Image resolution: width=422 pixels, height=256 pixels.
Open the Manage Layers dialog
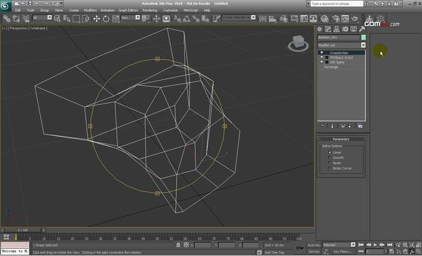tap(284, 18)
